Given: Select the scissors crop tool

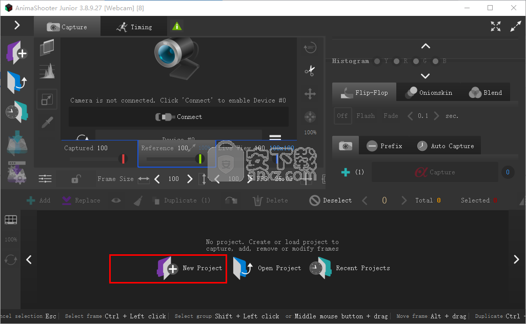Looking at the screenshot, I should 310,70.
